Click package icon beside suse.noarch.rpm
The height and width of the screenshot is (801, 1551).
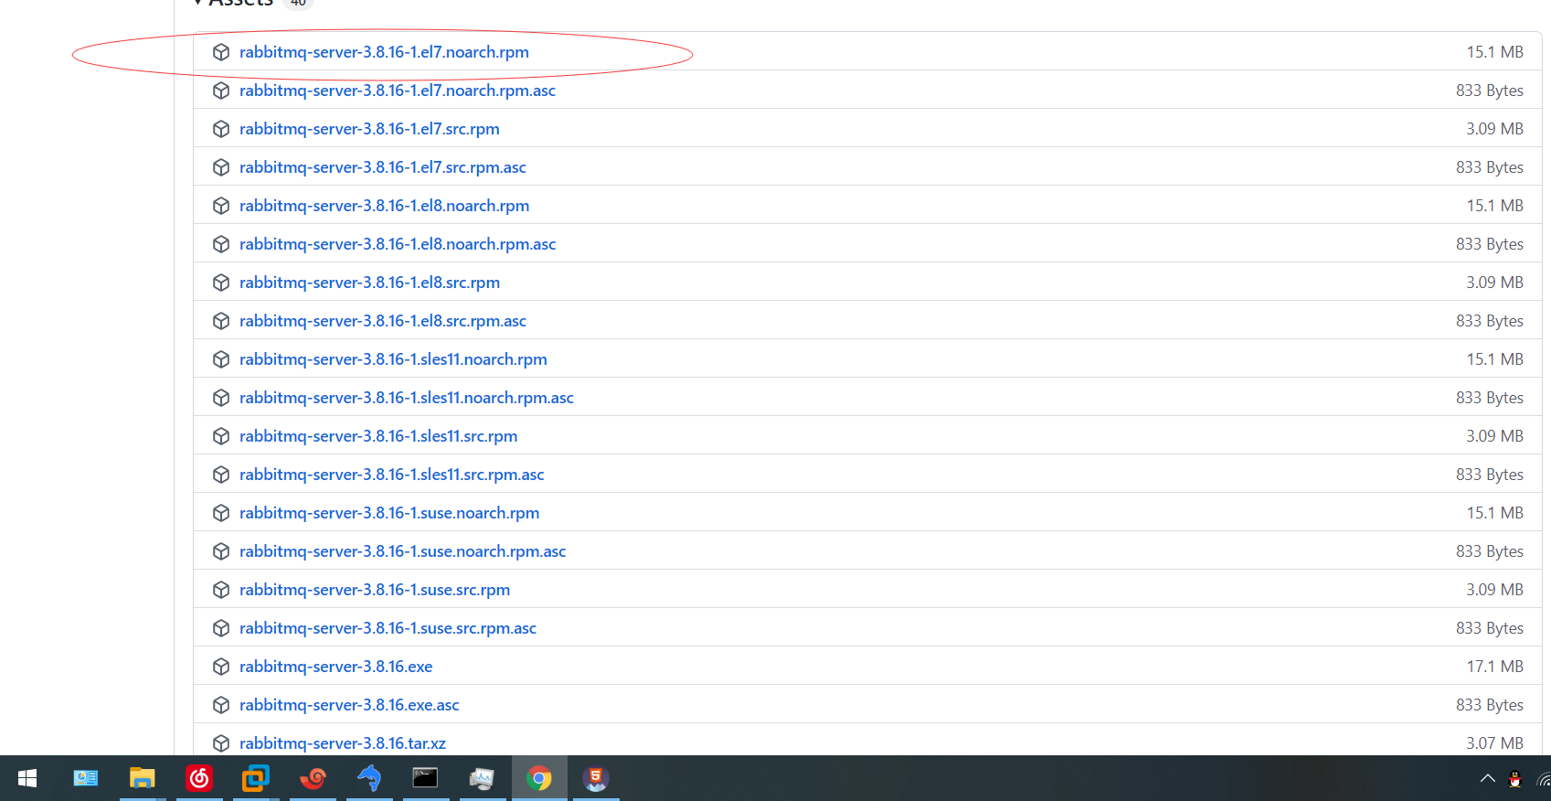(x=221, y=513)
